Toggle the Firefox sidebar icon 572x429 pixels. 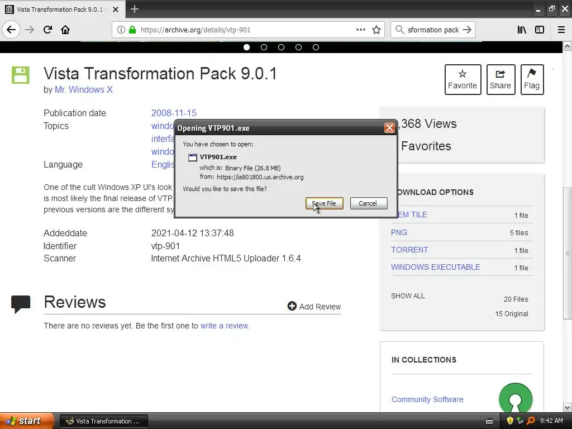tap(540, 30)
